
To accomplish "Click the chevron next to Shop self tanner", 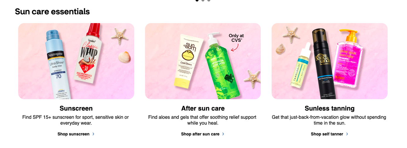I will click(x=347, y=134).
